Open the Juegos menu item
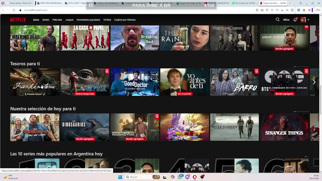 69,20
